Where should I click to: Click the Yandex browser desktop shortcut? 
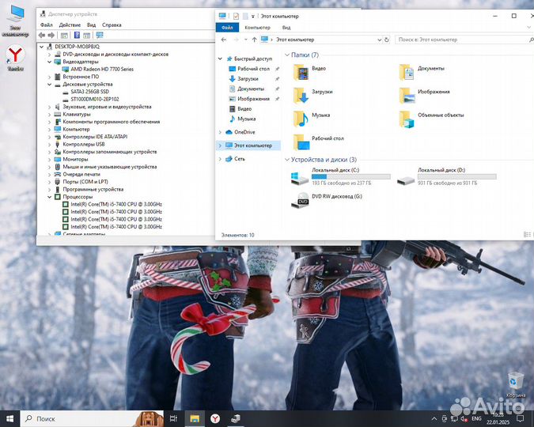pos(15,57)
